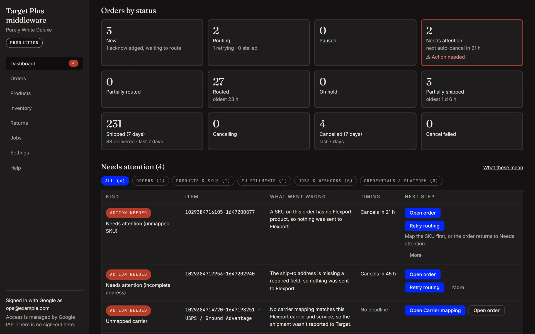Viewport: 535px width, 334px height.
Task: Open the Shipped (7 days) card
Action: [x=152, y=131]
